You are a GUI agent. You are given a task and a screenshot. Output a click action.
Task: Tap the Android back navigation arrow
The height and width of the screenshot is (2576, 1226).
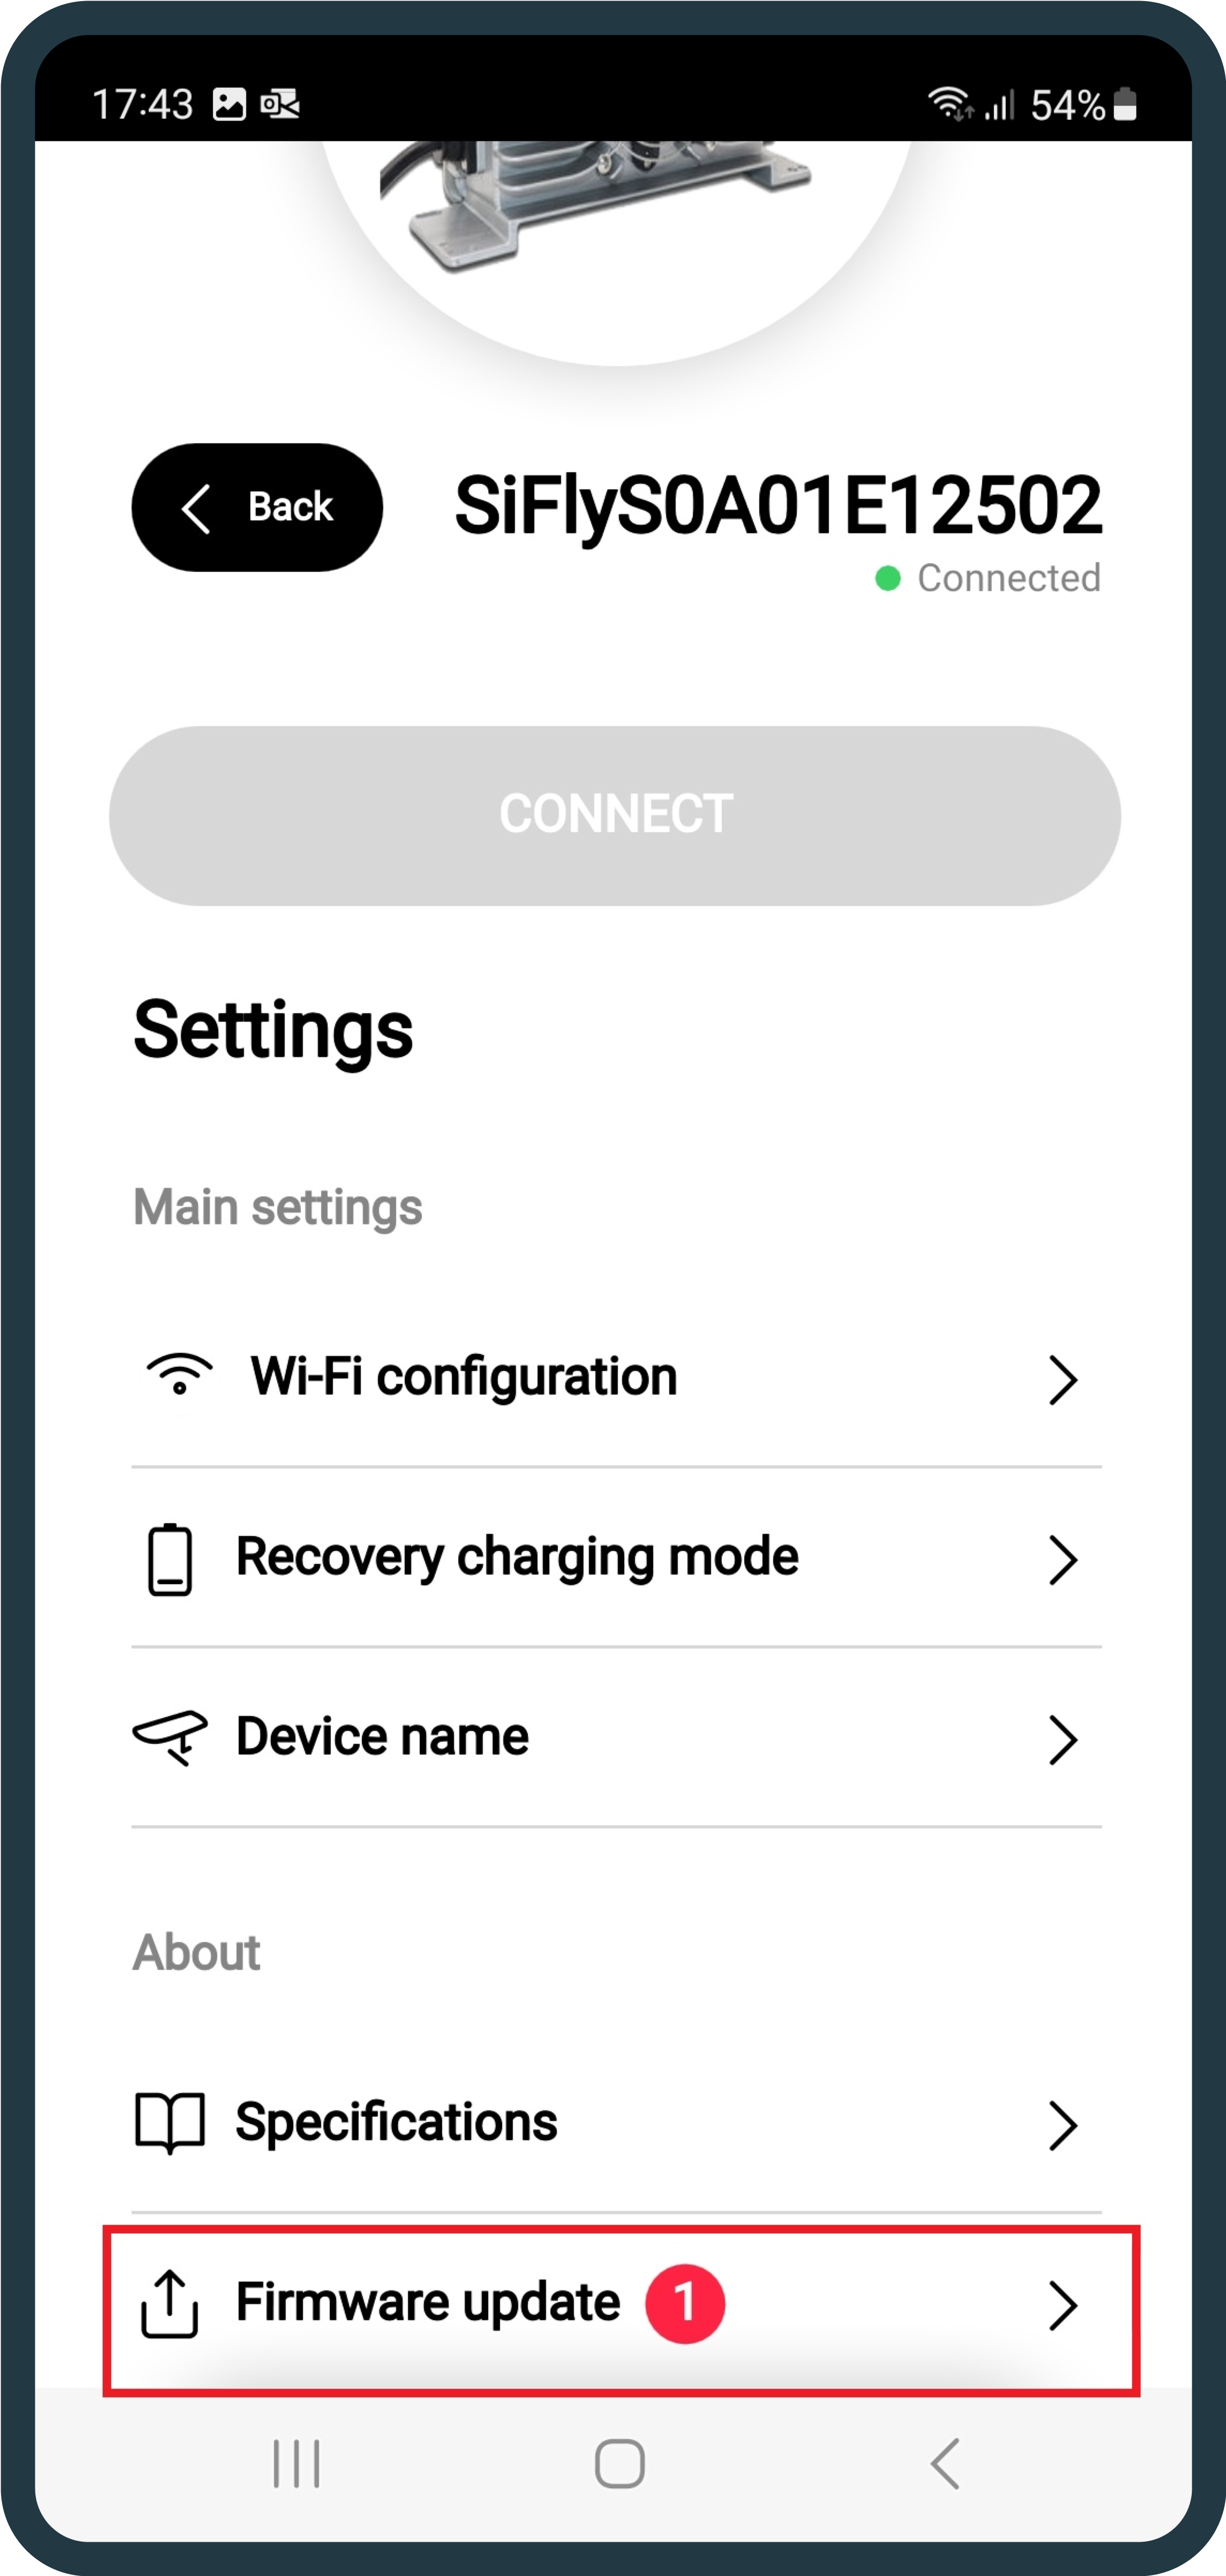point(945,2463)
